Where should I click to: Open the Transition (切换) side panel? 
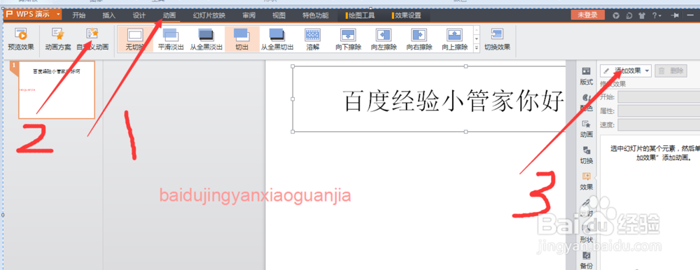point(586,155)
